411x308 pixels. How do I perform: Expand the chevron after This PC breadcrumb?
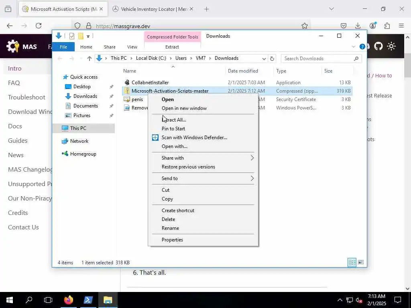coord(131,58)
